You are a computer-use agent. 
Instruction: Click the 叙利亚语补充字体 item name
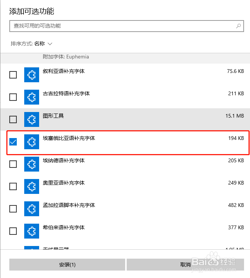tap(64, 71)
